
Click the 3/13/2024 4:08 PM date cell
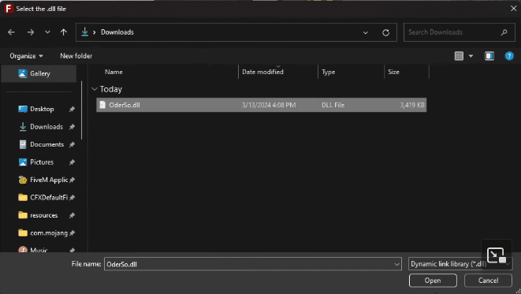click(x=269, y=105)
